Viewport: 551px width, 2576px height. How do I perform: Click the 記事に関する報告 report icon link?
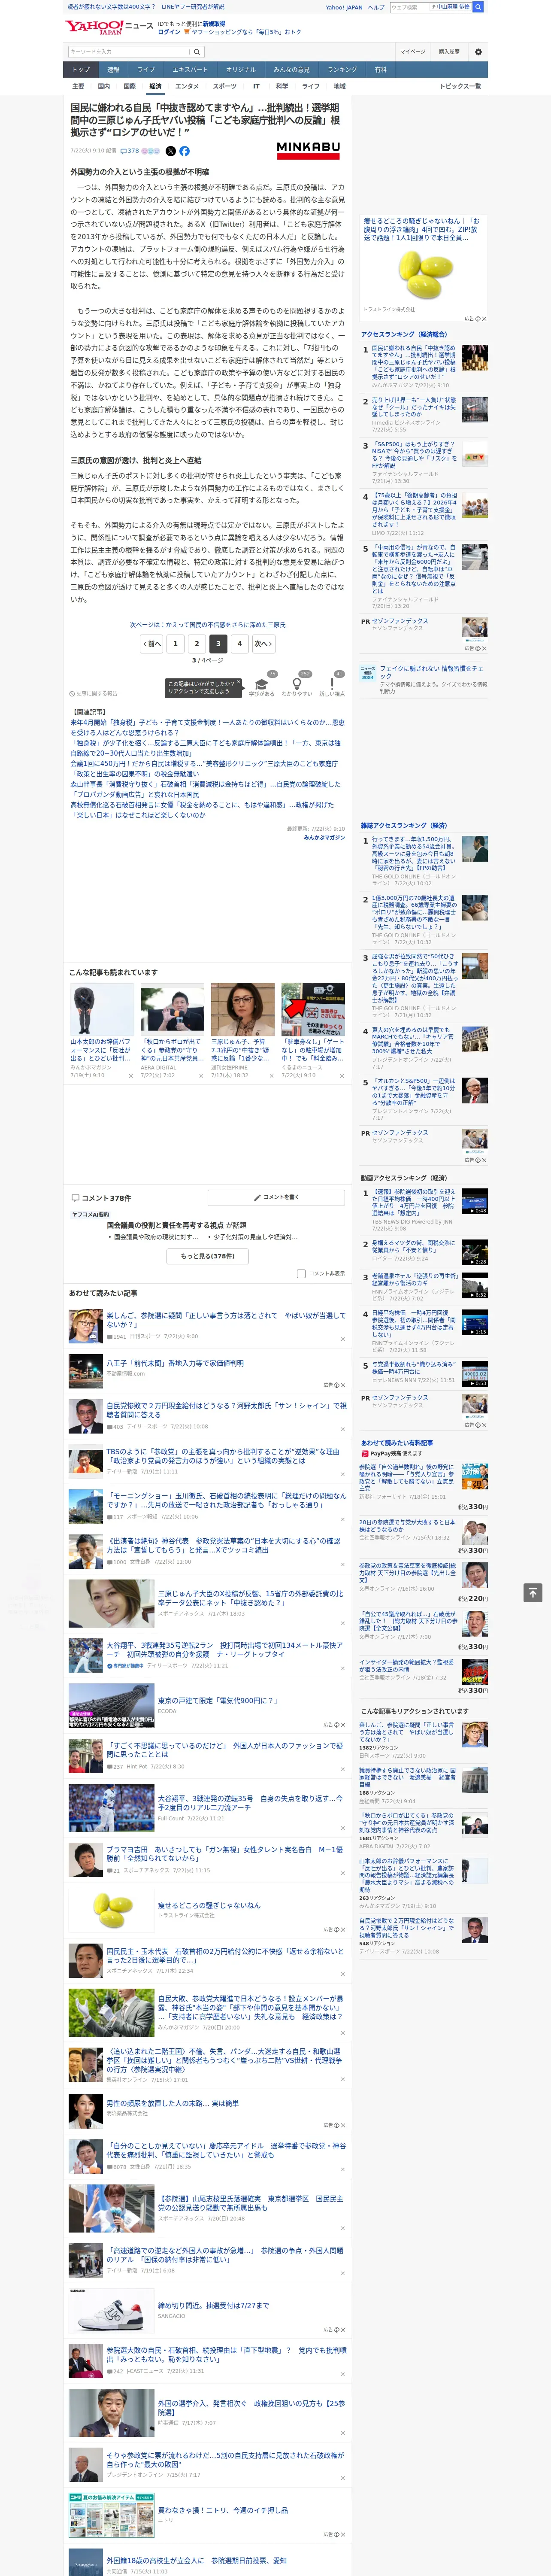pos(93,693)
